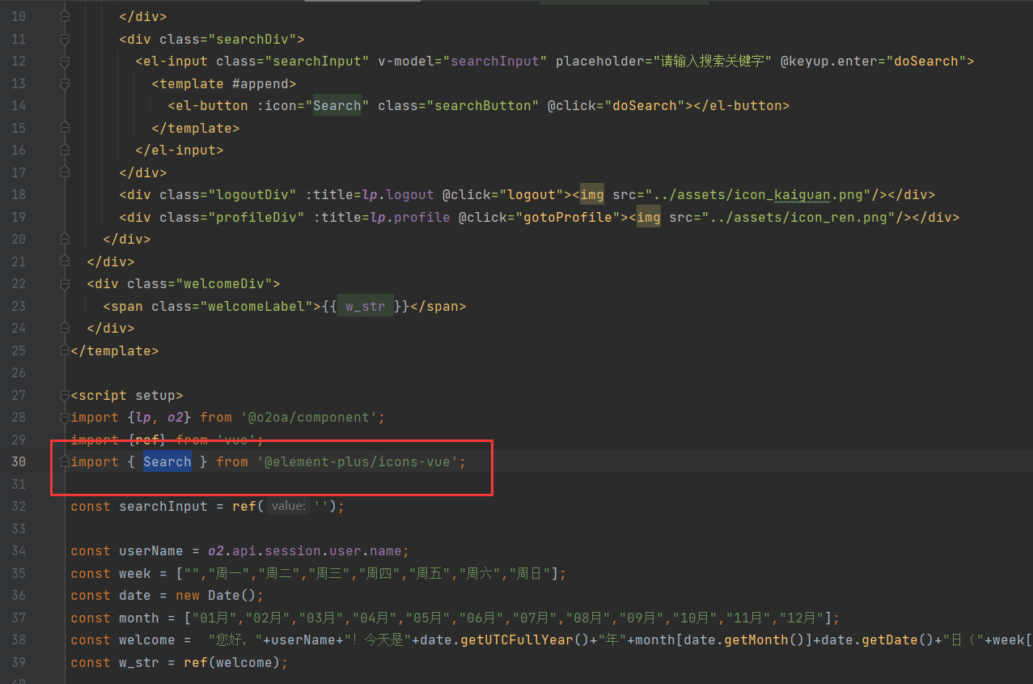Click the gotoProfile click handler
This screenshot has height=684, width=1033.
click(567, 217)
